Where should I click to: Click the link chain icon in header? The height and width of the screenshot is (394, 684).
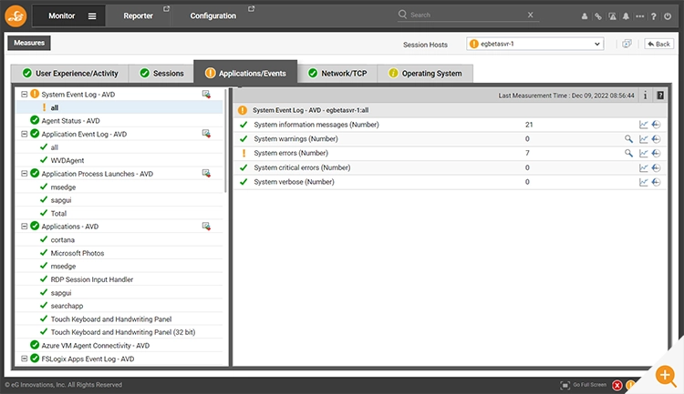598,16
